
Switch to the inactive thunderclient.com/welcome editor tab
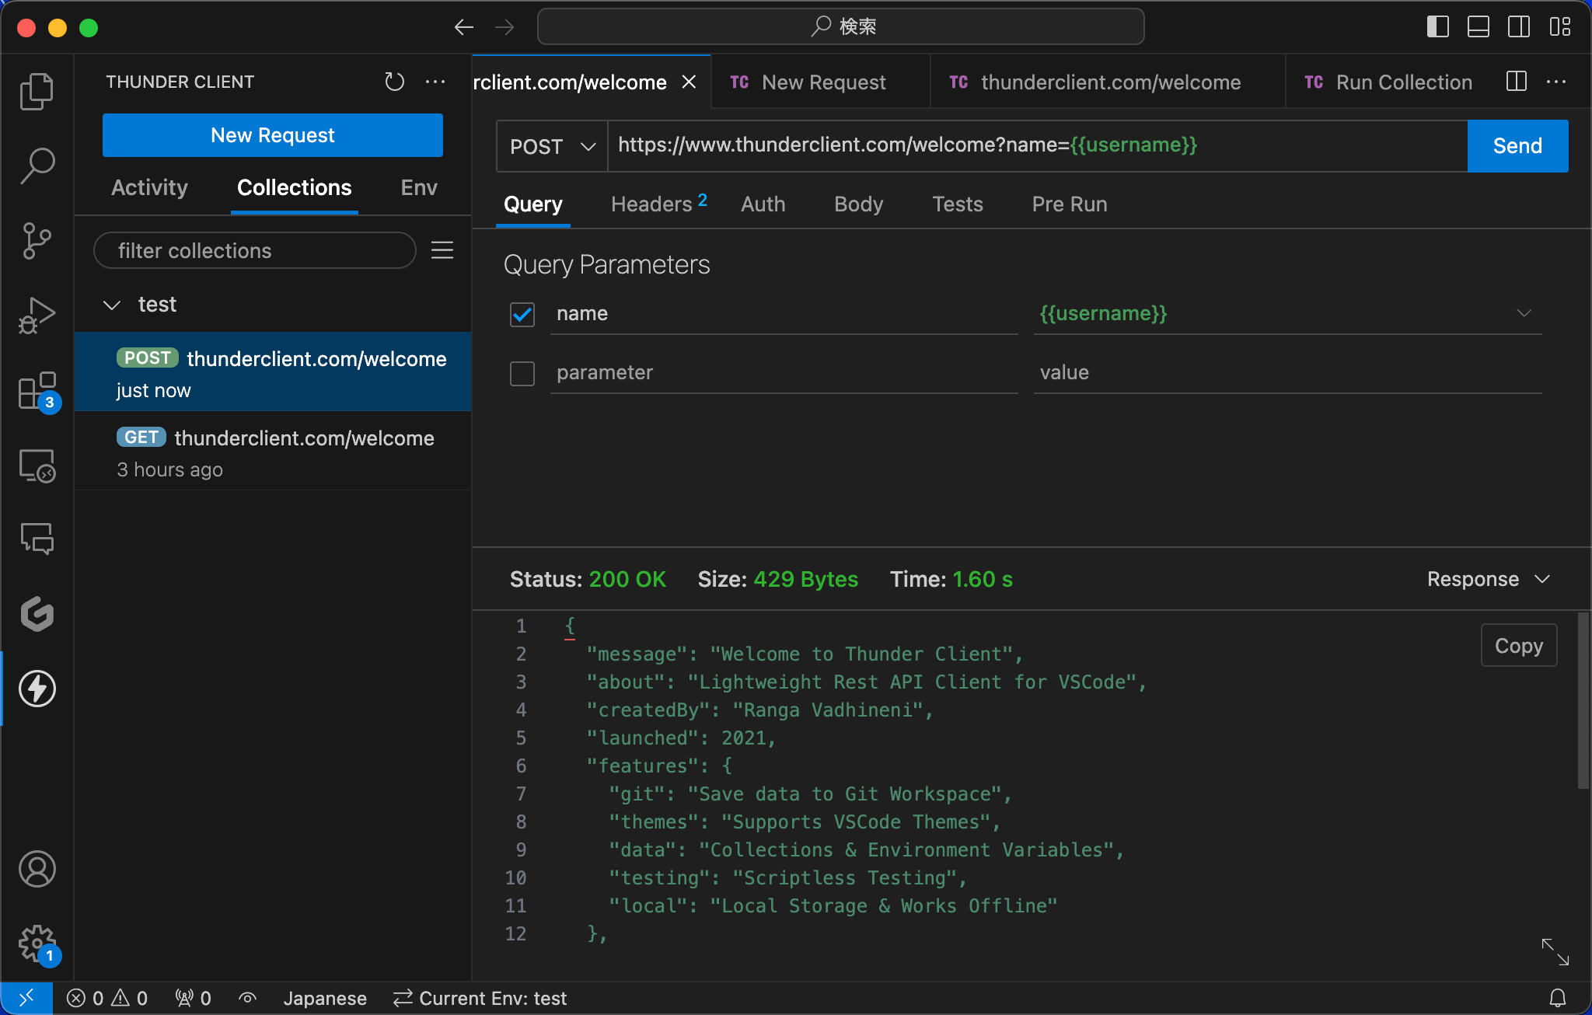1108,82
